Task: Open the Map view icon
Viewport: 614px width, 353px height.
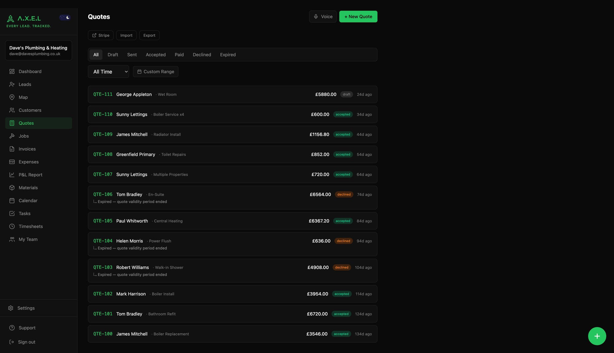Action: click(12, 97)
